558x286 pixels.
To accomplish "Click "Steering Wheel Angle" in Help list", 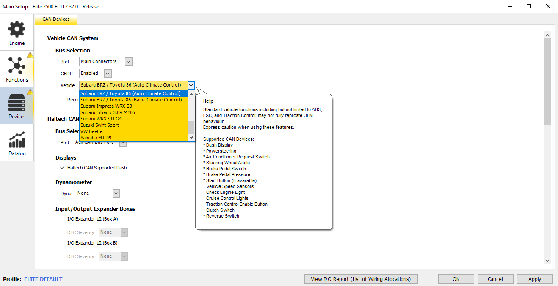I will point(228,163).
